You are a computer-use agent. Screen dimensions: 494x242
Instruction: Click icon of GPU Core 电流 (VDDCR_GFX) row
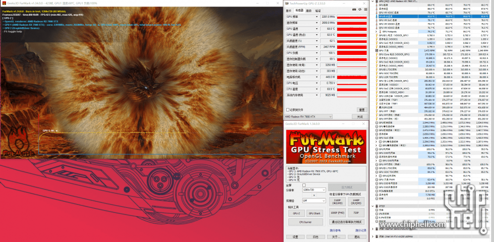(x=377, y=54)
